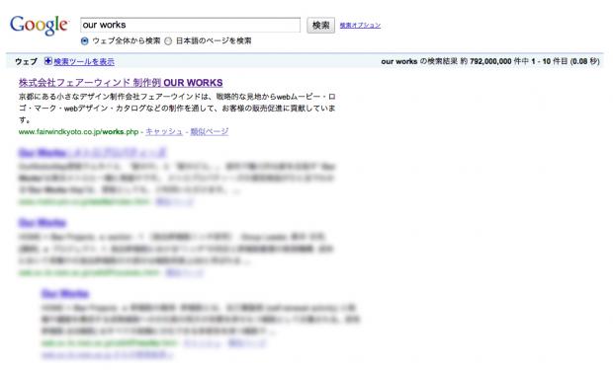
Task: Open キャッシュ link for fairwindkyoto result
Action: click(x=164, y=131)
